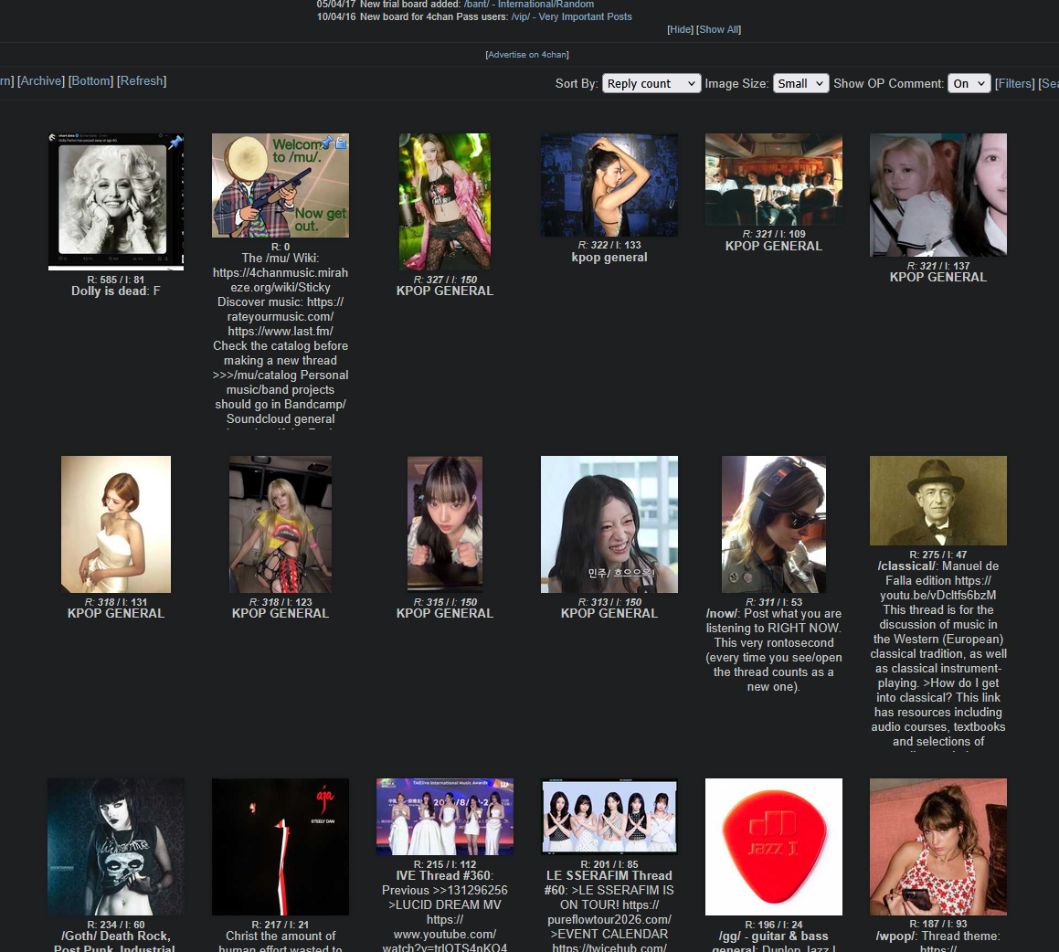Open the /classical/ Manuel de Falla thumbnail
This screenshot has width=1059, height=952.
tap(938, 501)
